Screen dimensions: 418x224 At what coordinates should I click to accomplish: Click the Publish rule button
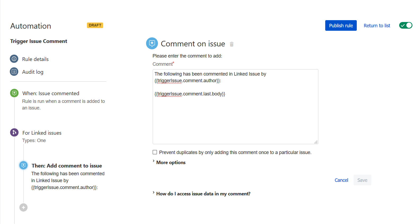[x=341, y=25]
